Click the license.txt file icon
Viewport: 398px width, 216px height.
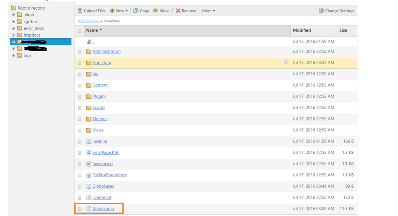click(89, 197)
